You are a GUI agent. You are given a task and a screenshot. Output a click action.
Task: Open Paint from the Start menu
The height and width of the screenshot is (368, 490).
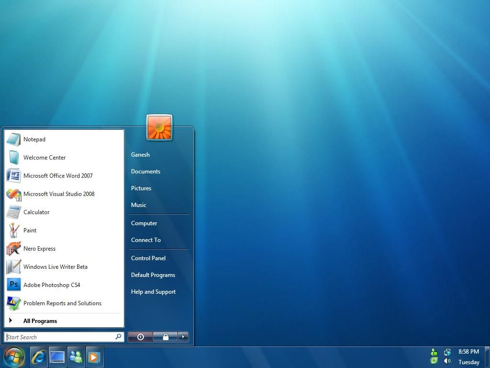30,230
